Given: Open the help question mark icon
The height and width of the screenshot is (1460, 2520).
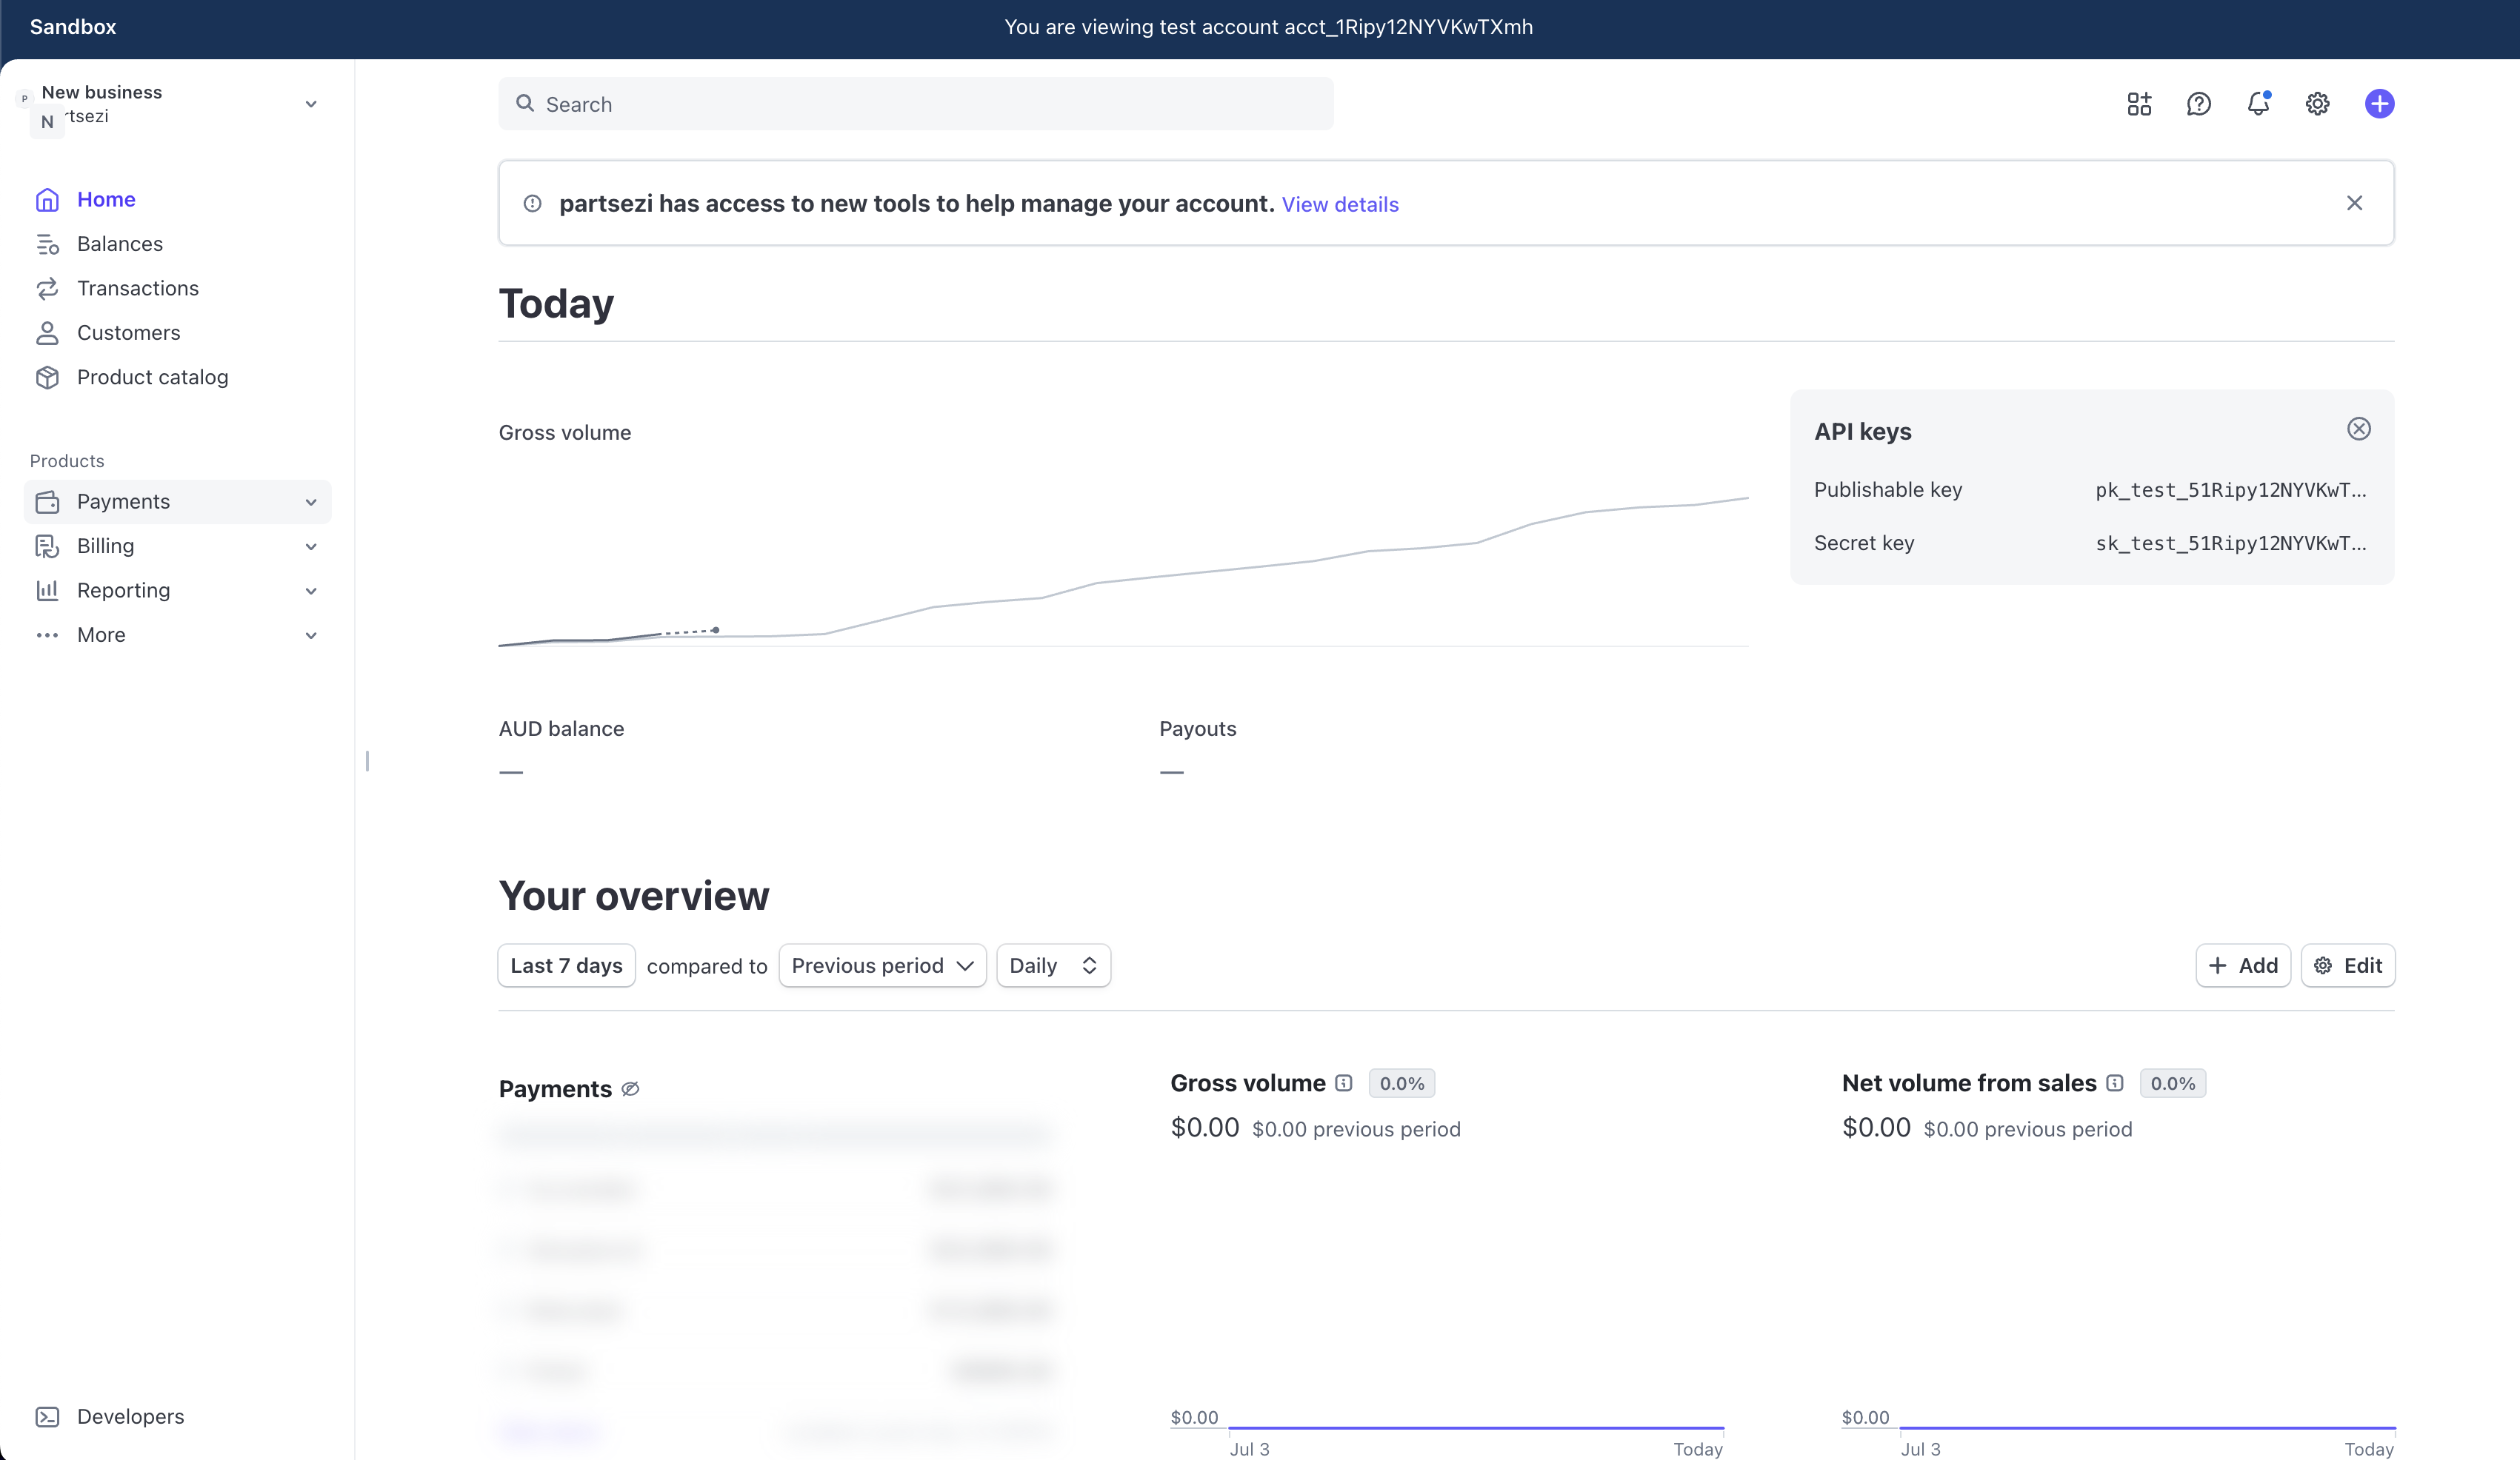Looking at the screenshot, I should point(2198,104).
